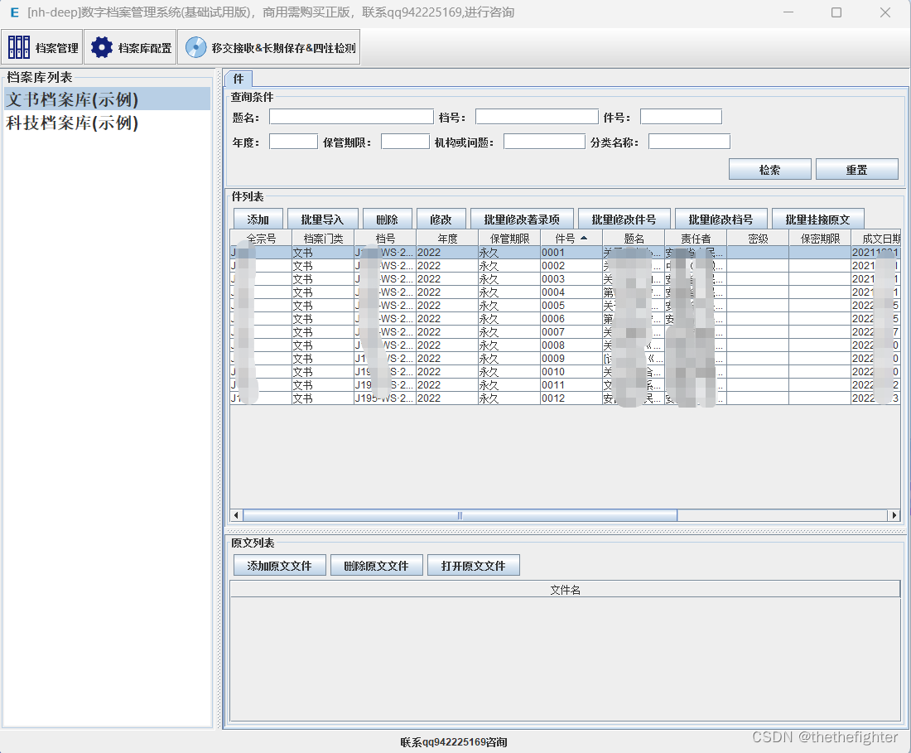The image size is (911, 753).
Task: Select the row with 件号 0004
Action: [566, 292]
